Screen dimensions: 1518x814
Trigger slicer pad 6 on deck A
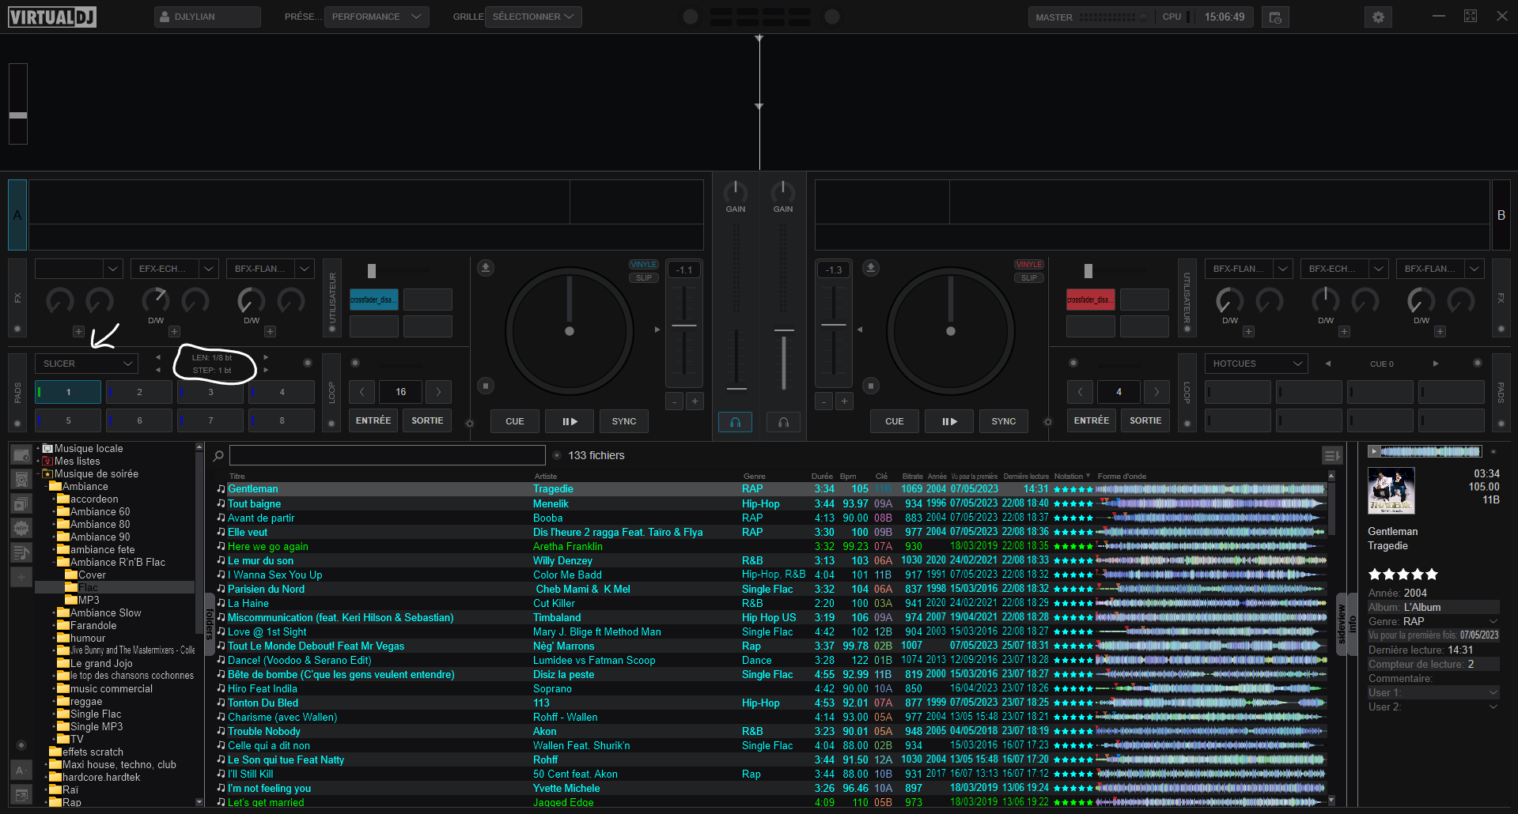click(139, 420)
